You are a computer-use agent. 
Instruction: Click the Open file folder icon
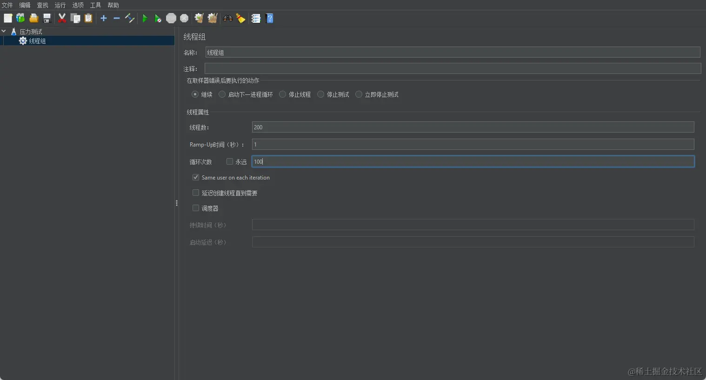tap(33, 18)
